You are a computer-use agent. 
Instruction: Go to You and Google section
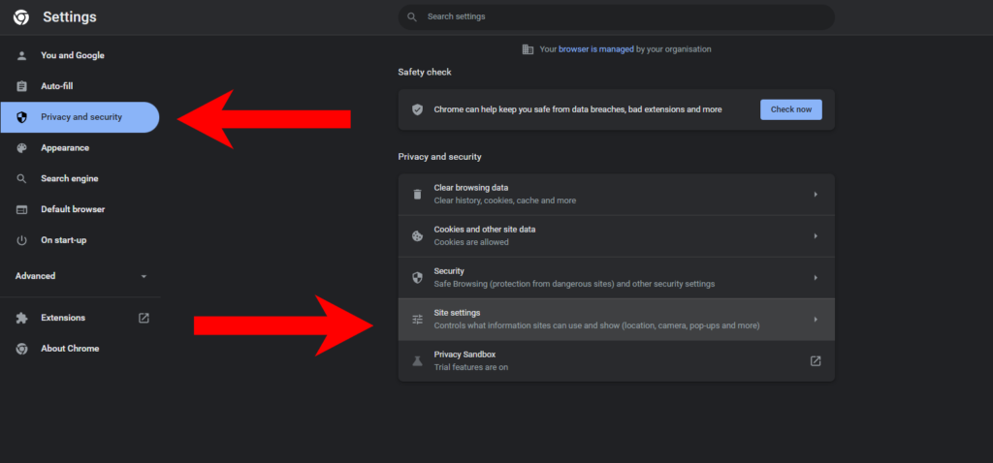pos(72,55)
